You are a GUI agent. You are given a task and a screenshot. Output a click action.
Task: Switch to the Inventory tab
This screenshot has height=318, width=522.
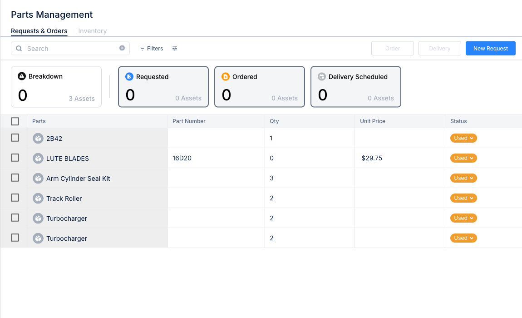click(92, 31)
